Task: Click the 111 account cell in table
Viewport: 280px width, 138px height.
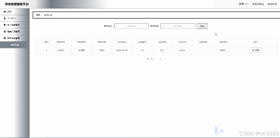Action: (x=142, y=50)
